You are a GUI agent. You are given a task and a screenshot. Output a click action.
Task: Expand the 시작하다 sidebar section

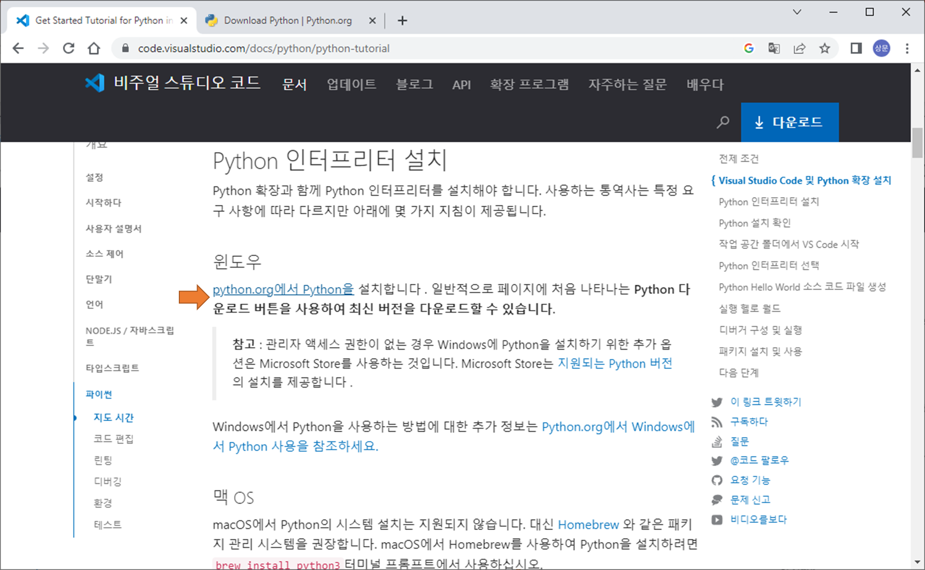tap(103, 203)
